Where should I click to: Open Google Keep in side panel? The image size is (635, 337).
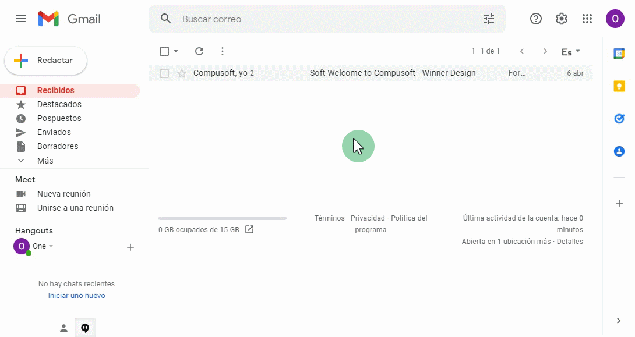coord(619,86)
